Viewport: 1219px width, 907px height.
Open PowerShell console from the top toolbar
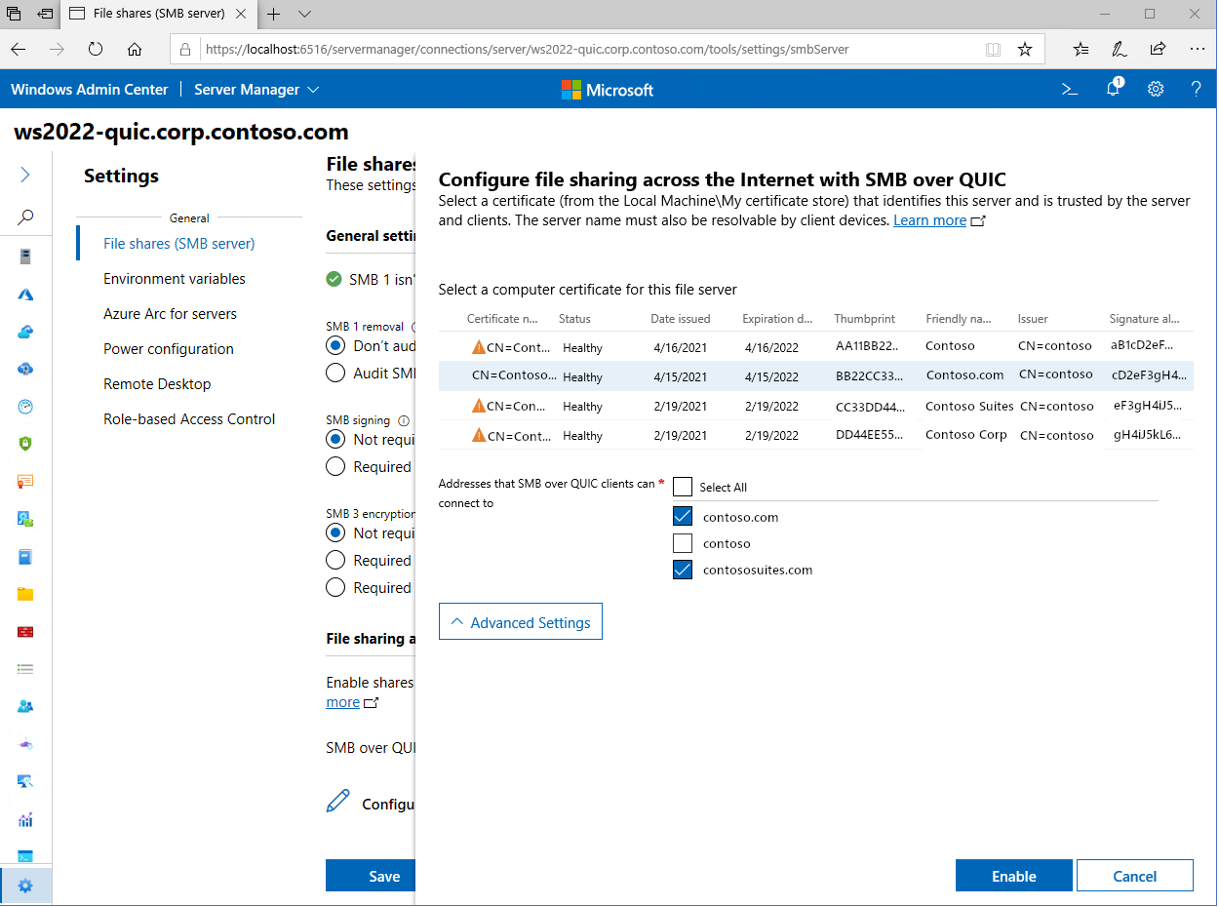tap(1069, 89)
